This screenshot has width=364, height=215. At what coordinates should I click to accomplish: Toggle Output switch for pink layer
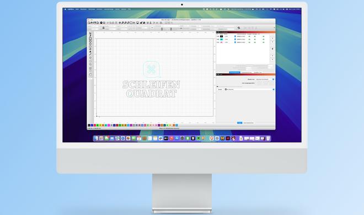pos(249,42)
